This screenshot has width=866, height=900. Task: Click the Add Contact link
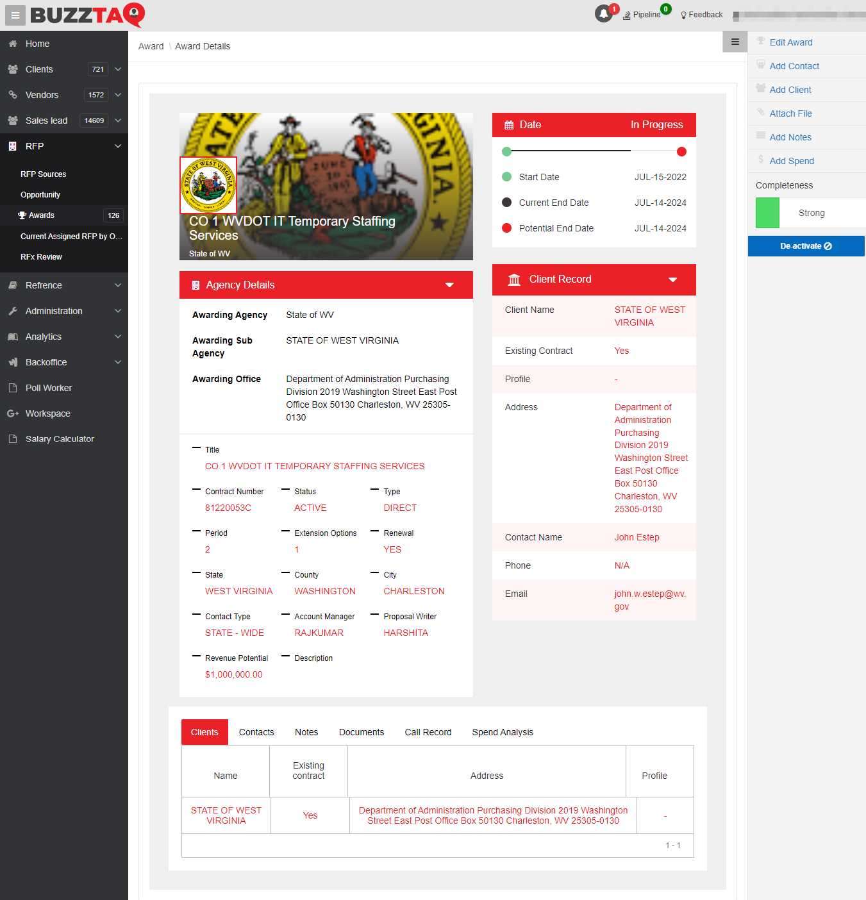(794, 66)
